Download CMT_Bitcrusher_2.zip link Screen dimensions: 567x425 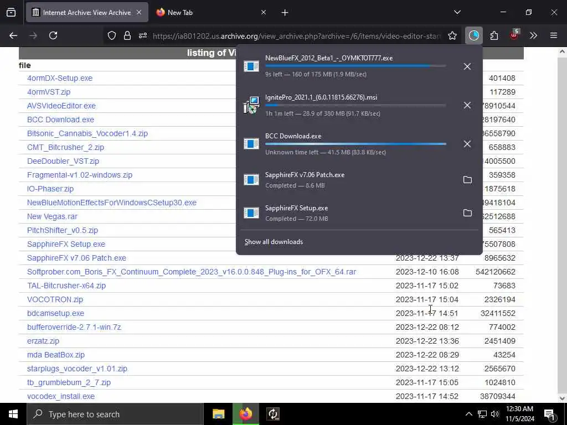(x=65, y=147)
